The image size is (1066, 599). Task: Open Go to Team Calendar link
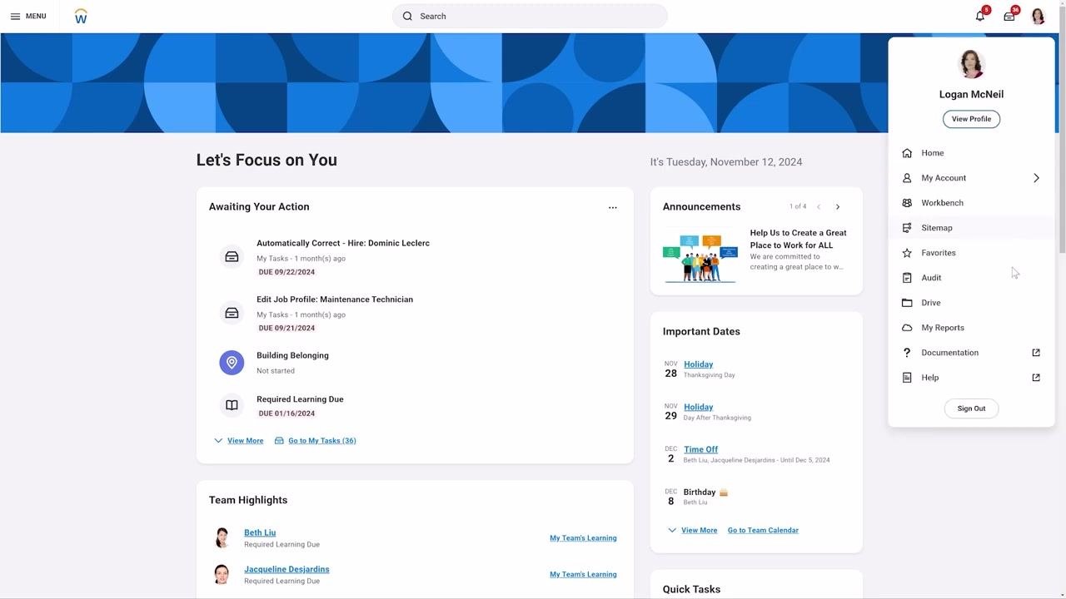(x=763, y=530)
